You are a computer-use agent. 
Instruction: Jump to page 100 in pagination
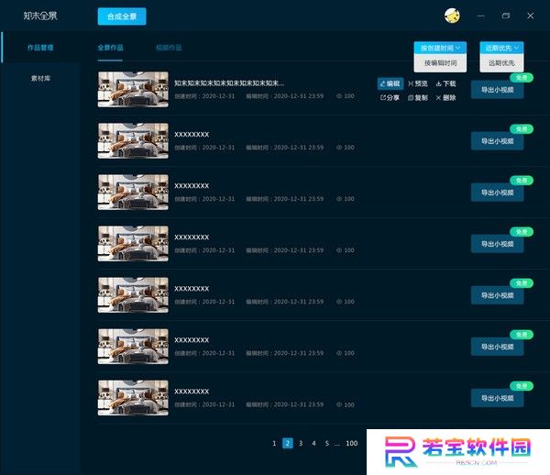click(352, 444)
